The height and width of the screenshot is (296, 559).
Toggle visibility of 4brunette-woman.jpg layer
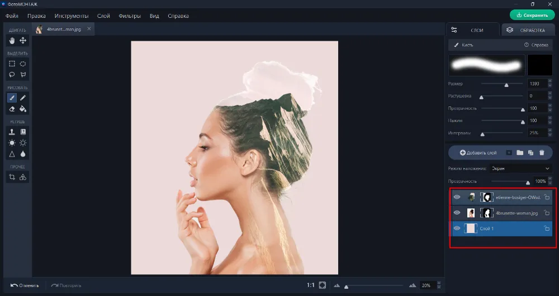pos(457,213)
